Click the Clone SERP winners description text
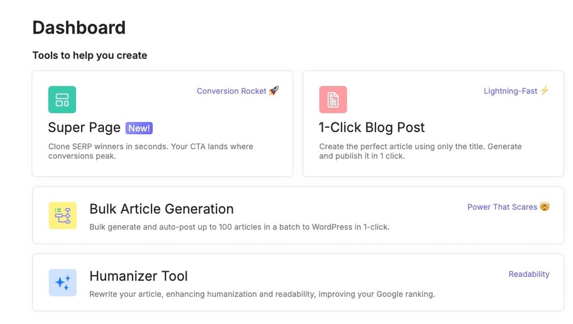Screen dimensions: 573x324 pyautogui.click(x=151, y=151)
